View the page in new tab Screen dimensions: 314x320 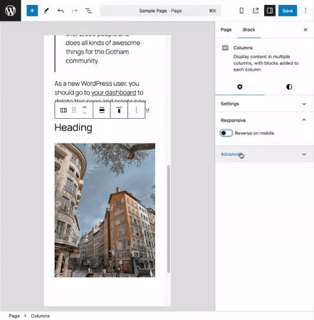click(x=256, y=11)
